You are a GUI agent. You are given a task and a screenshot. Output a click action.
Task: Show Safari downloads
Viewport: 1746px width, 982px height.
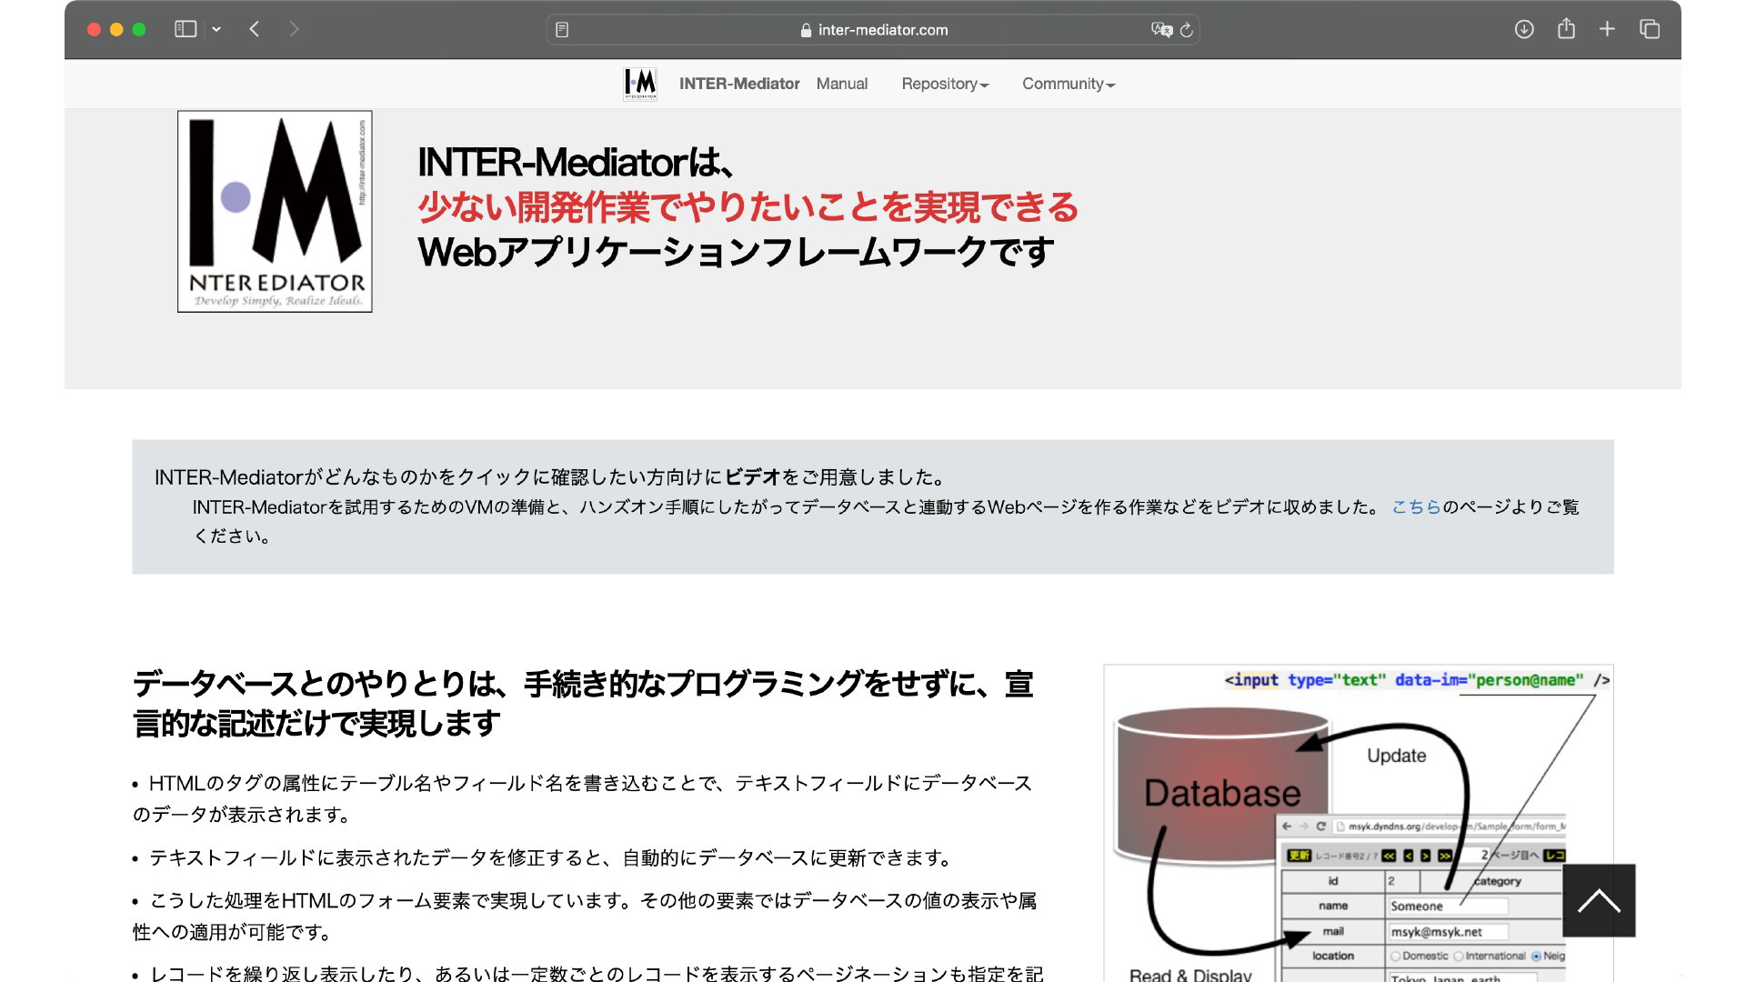[x=1524, y=29]
